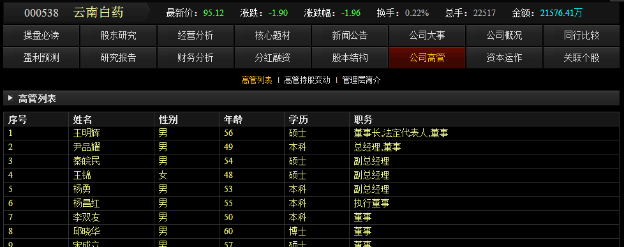Click the percent change -1.96

click(x=351, y=13)
